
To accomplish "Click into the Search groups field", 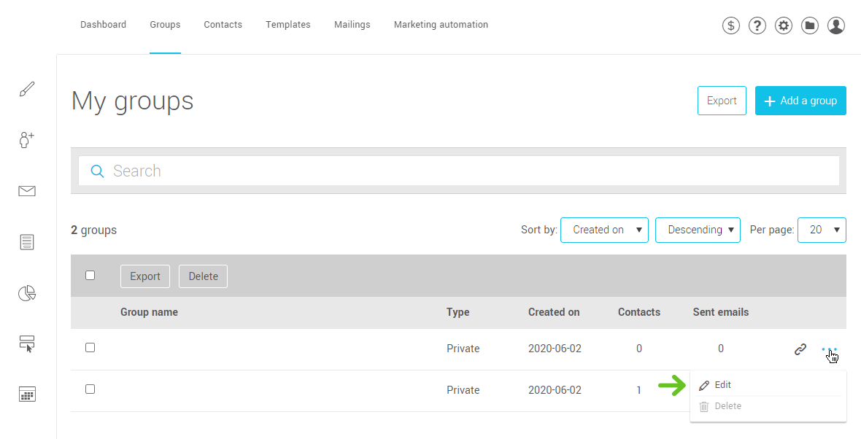I will pos(467,171).
